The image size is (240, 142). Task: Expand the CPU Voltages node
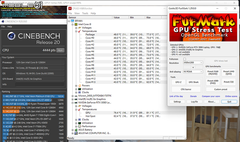[x=76, y=28]
